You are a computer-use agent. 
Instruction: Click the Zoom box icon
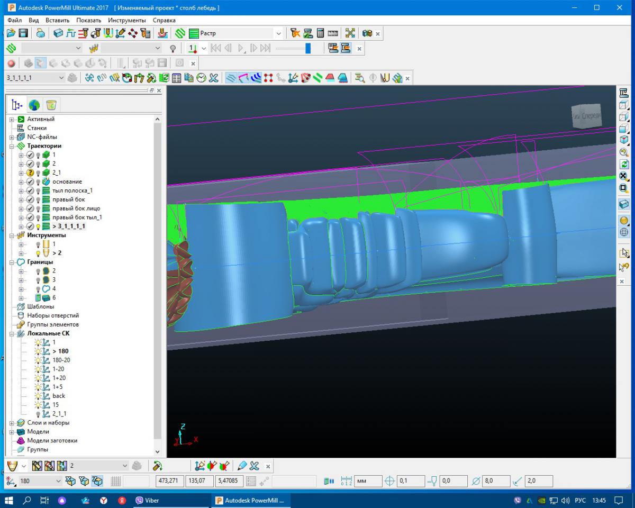(x=624, y=188)
